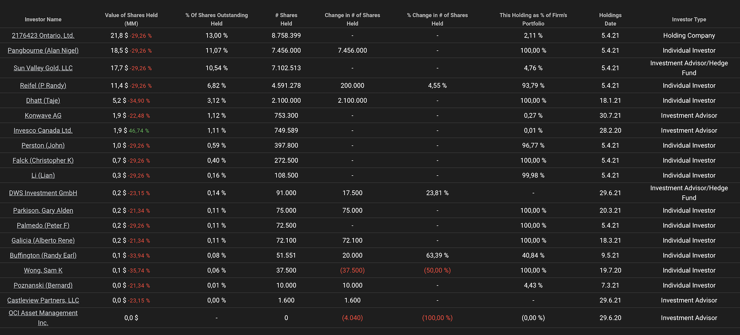740x335 pixels.
Task: Open the Dhatt (Taje) investor link
Action: tap(43, 100)
